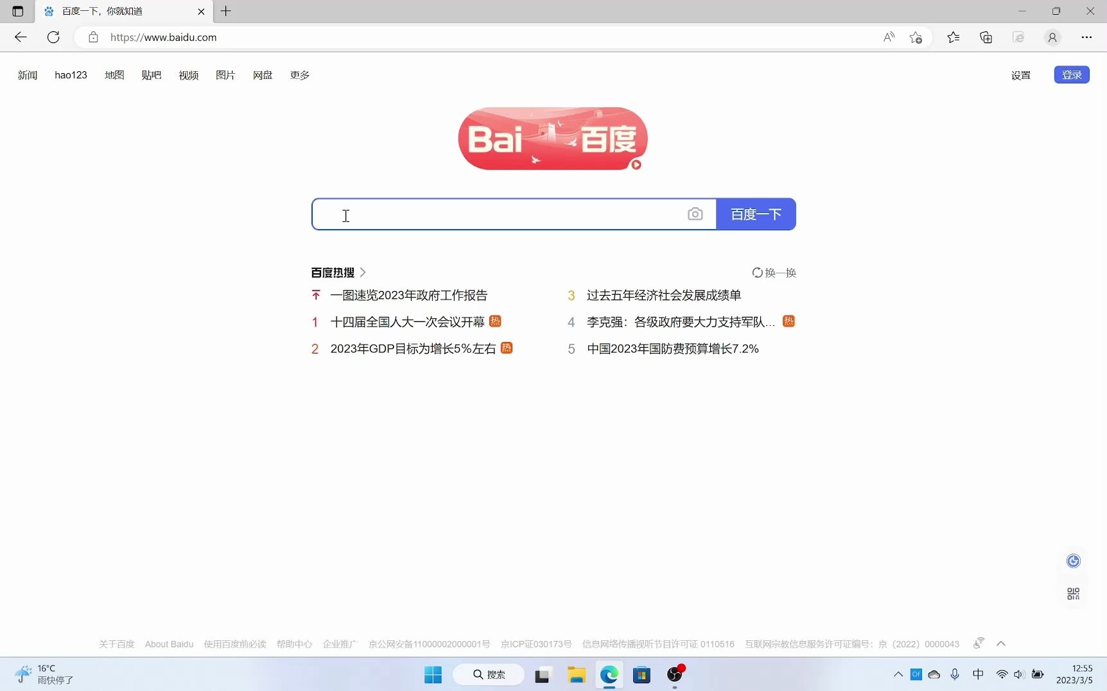1107x691 pixels.
Task: Refresh the Baidu page
Action: [53, 37]
